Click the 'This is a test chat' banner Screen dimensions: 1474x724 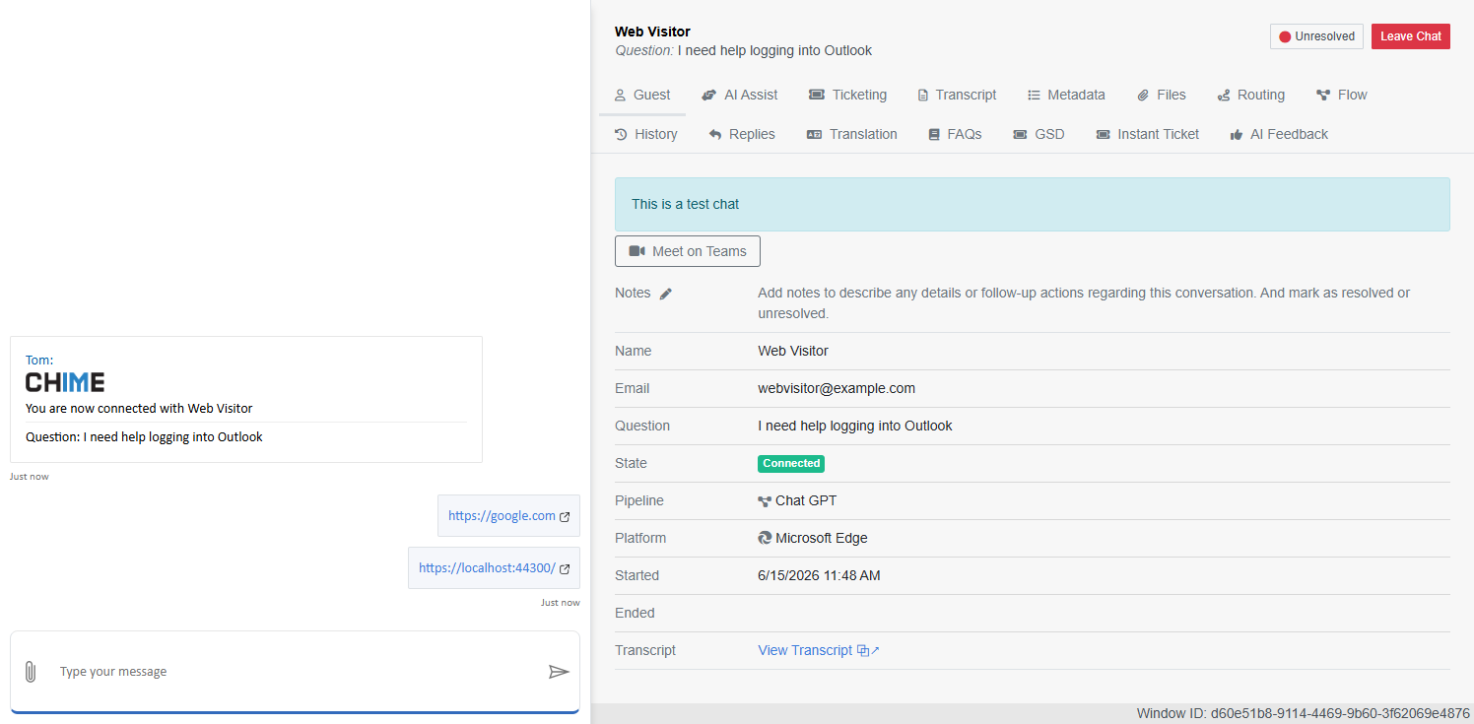(1033, 204)
